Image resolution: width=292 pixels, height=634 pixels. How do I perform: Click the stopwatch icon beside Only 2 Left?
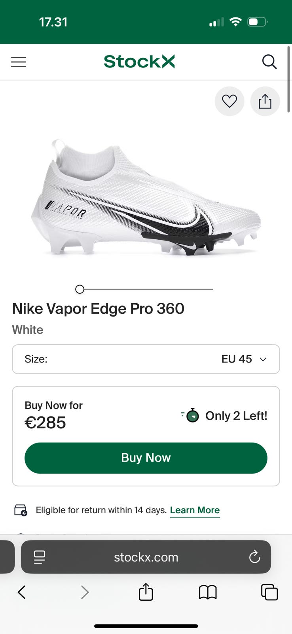(x=192, y=415)
